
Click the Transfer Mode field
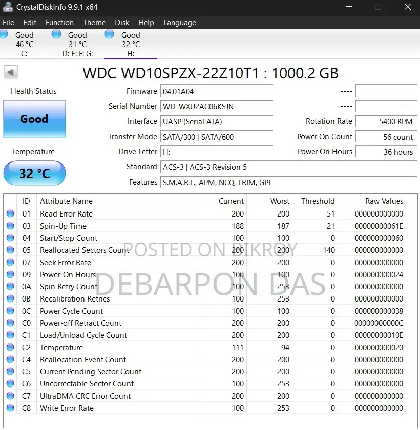click(217, 137)
